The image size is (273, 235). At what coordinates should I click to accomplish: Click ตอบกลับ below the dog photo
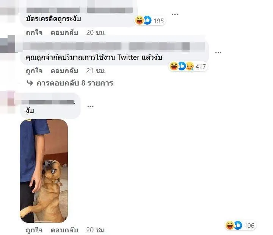pyautogui.click(x=64, y=230)
